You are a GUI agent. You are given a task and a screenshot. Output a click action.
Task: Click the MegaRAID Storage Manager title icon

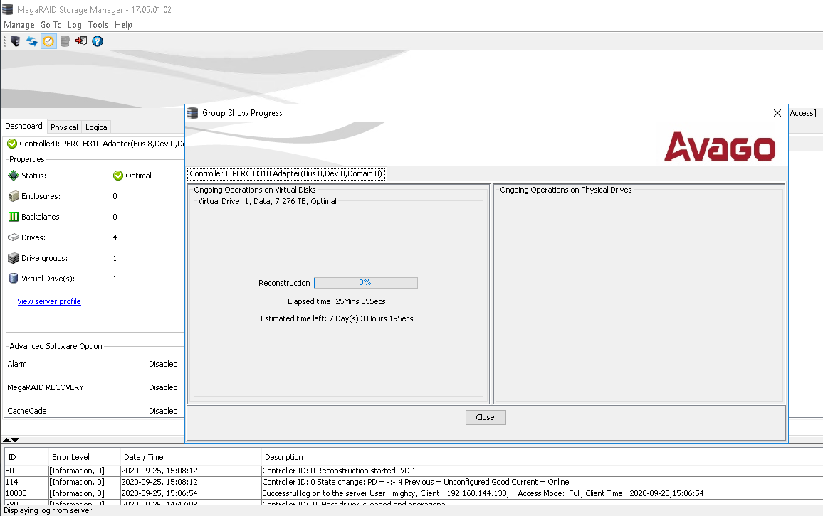(7, 9)
